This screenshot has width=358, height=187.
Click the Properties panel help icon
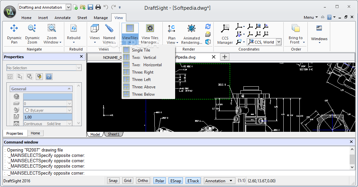[49, 77]
